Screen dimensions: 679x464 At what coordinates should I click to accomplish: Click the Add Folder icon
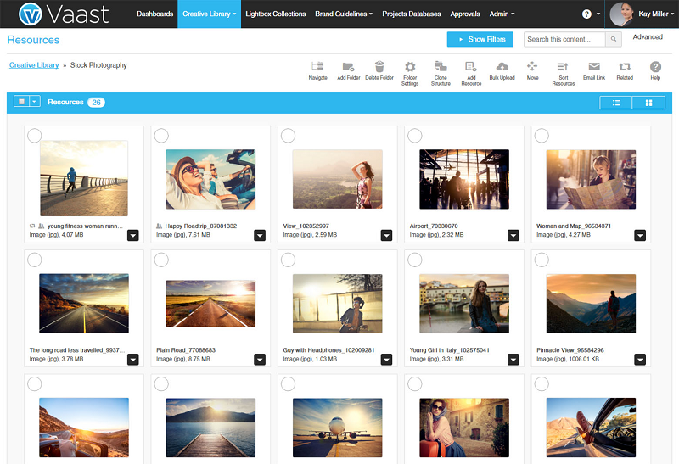click(x=349, y=67)
